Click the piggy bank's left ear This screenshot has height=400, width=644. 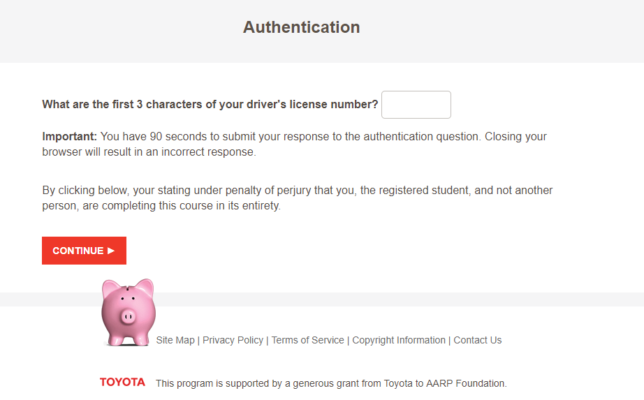[x=110, y=288]
